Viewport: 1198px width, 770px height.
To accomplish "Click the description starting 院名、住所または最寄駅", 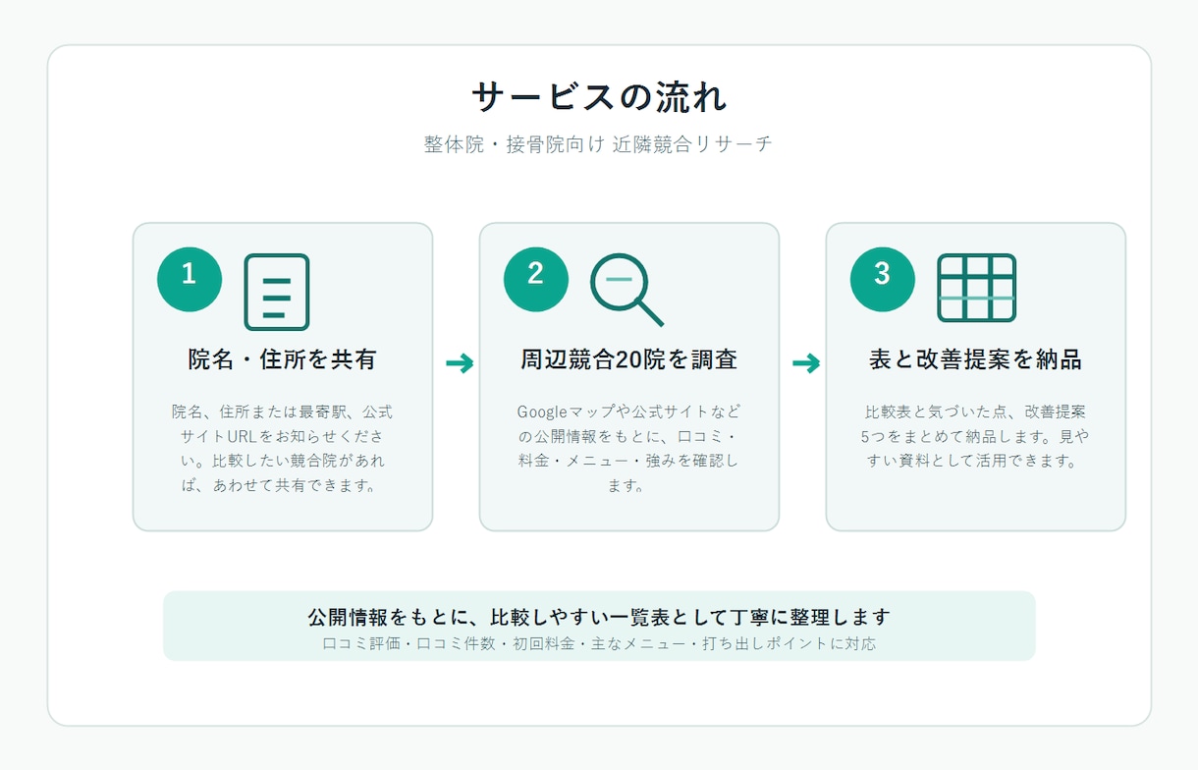I will coord(283,448).
